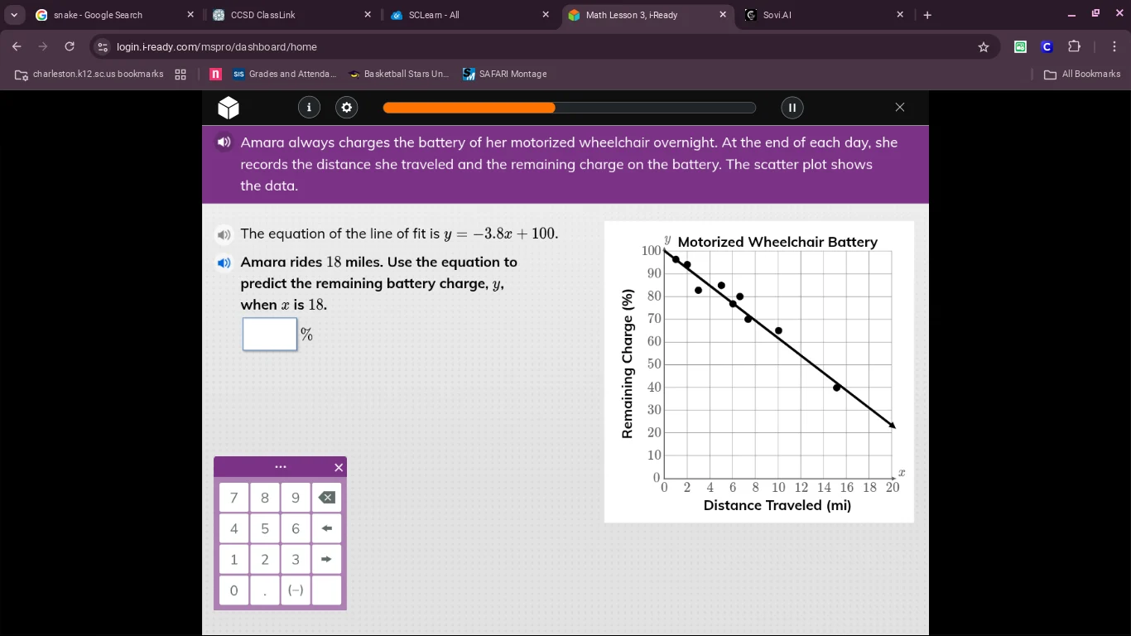Toggle negative sign on keypad
This screenshot has width=1131, height=636.
296,590
